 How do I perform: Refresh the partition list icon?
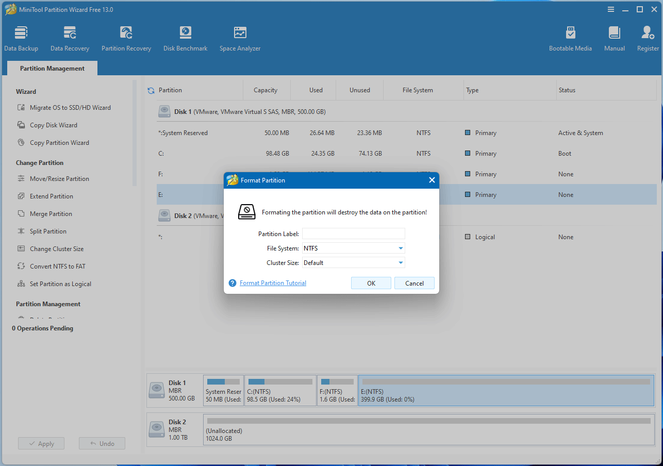coord(151,91)
